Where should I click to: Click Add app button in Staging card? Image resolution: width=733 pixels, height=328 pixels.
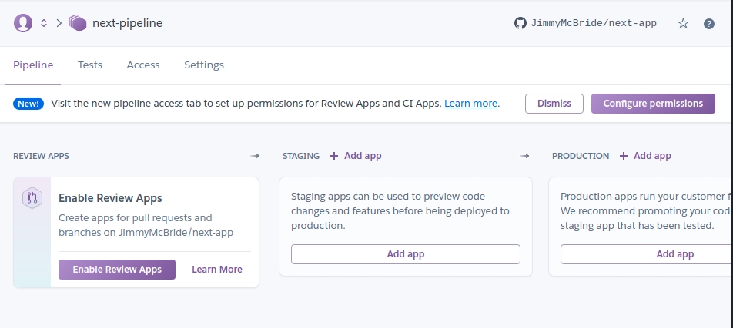[x=406, y=254]
